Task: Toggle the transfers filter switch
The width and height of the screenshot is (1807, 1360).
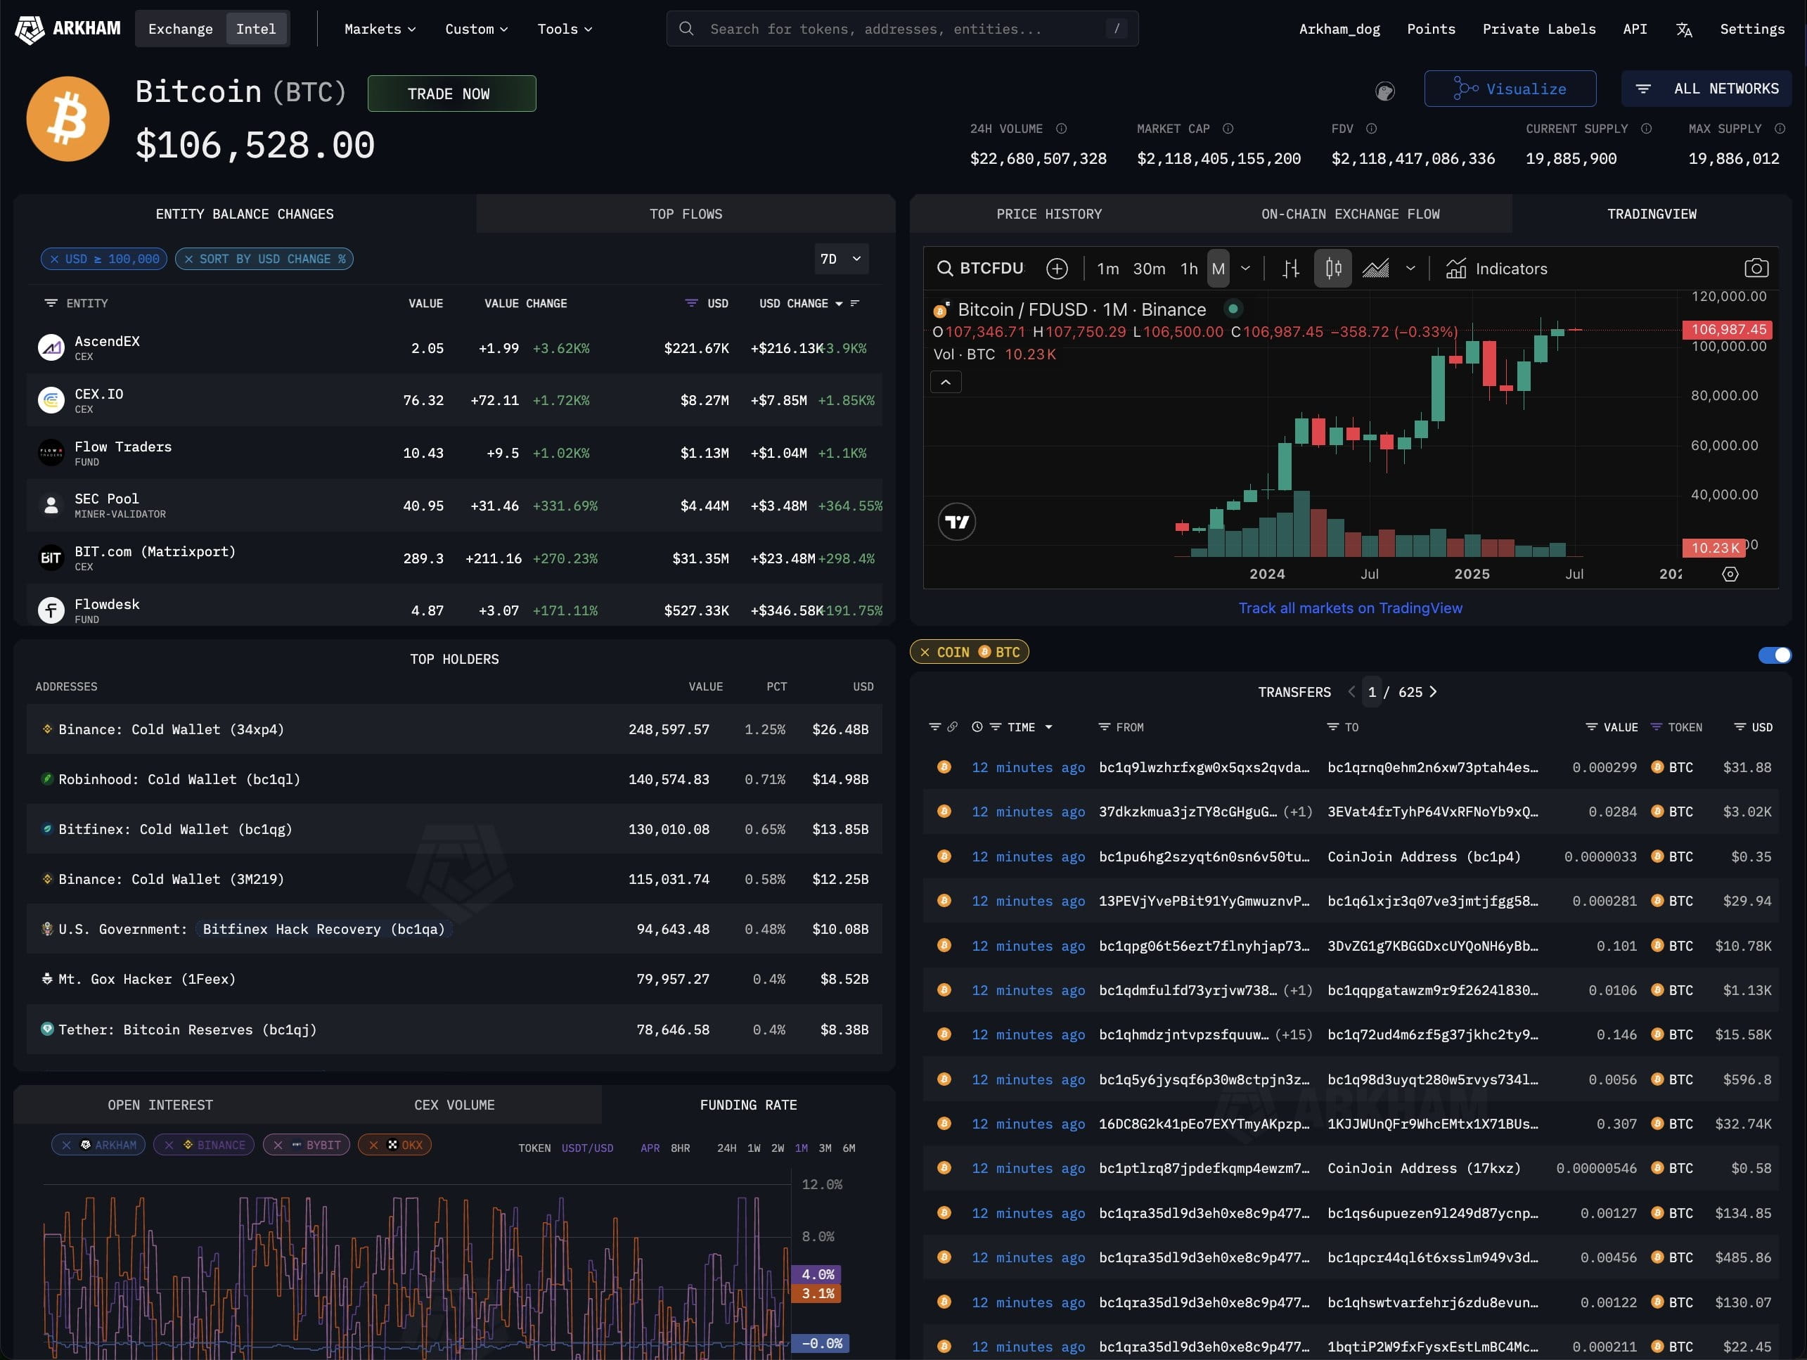Action: pos(1775,655)
